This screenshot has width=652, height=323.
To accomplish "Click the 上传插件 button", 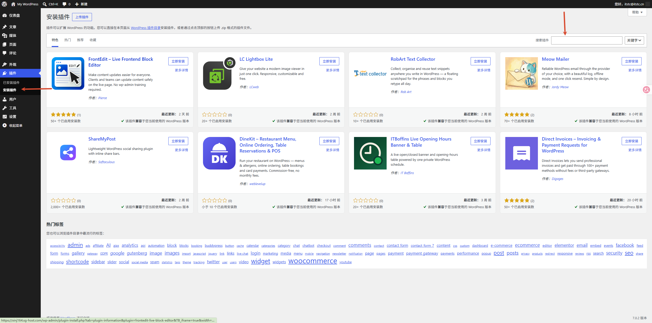I will (x=82, y=17).
